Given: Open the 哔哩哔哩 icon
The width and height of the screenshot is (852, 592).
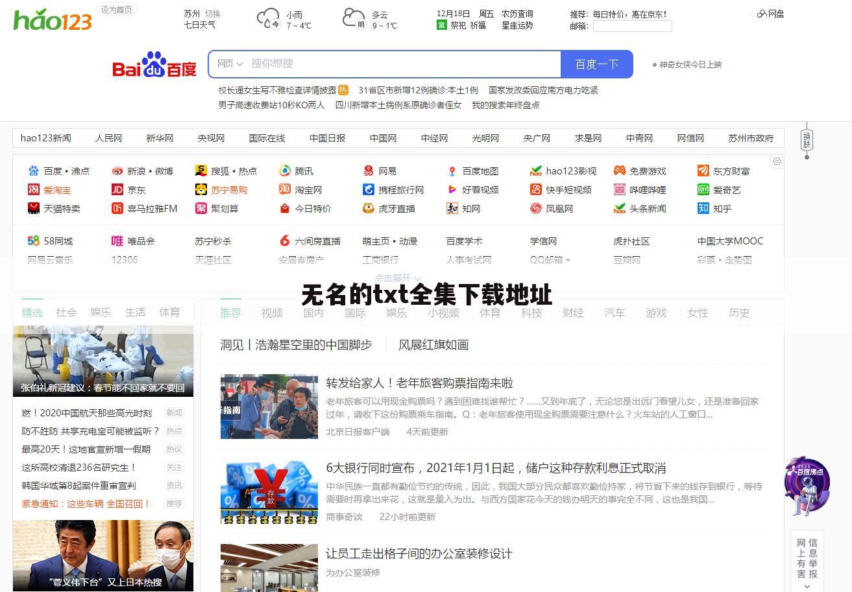Looking at the screenshot, I should click(620, 190).
